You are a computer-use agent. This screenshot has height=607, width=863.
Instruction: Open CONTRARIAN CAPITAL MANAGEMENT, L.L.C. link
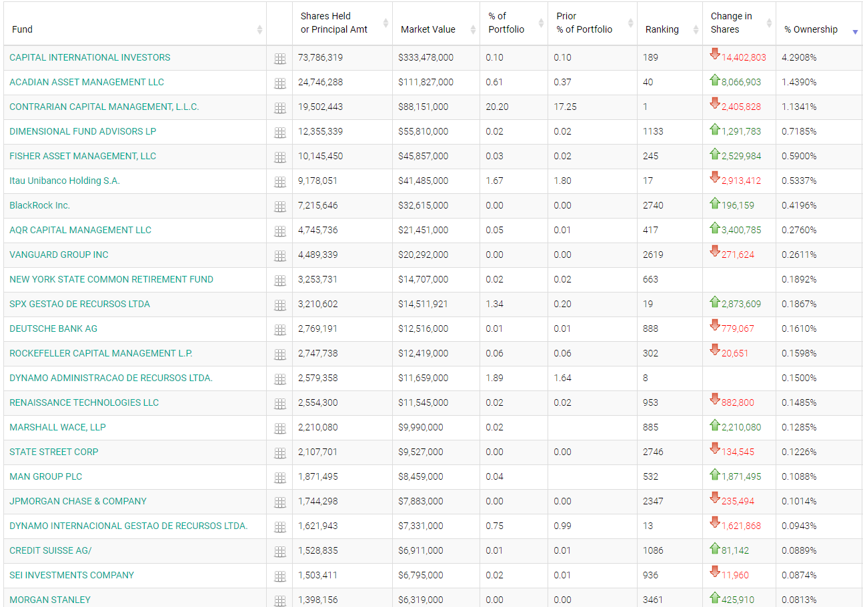(104, 107)
